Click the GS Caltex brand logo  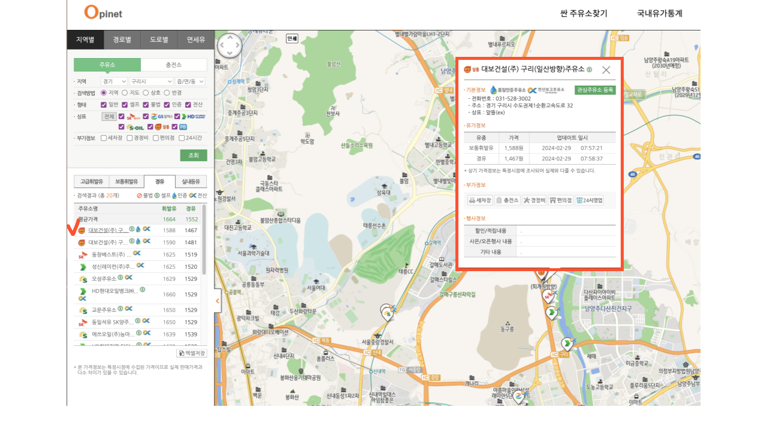click(161, 117)
